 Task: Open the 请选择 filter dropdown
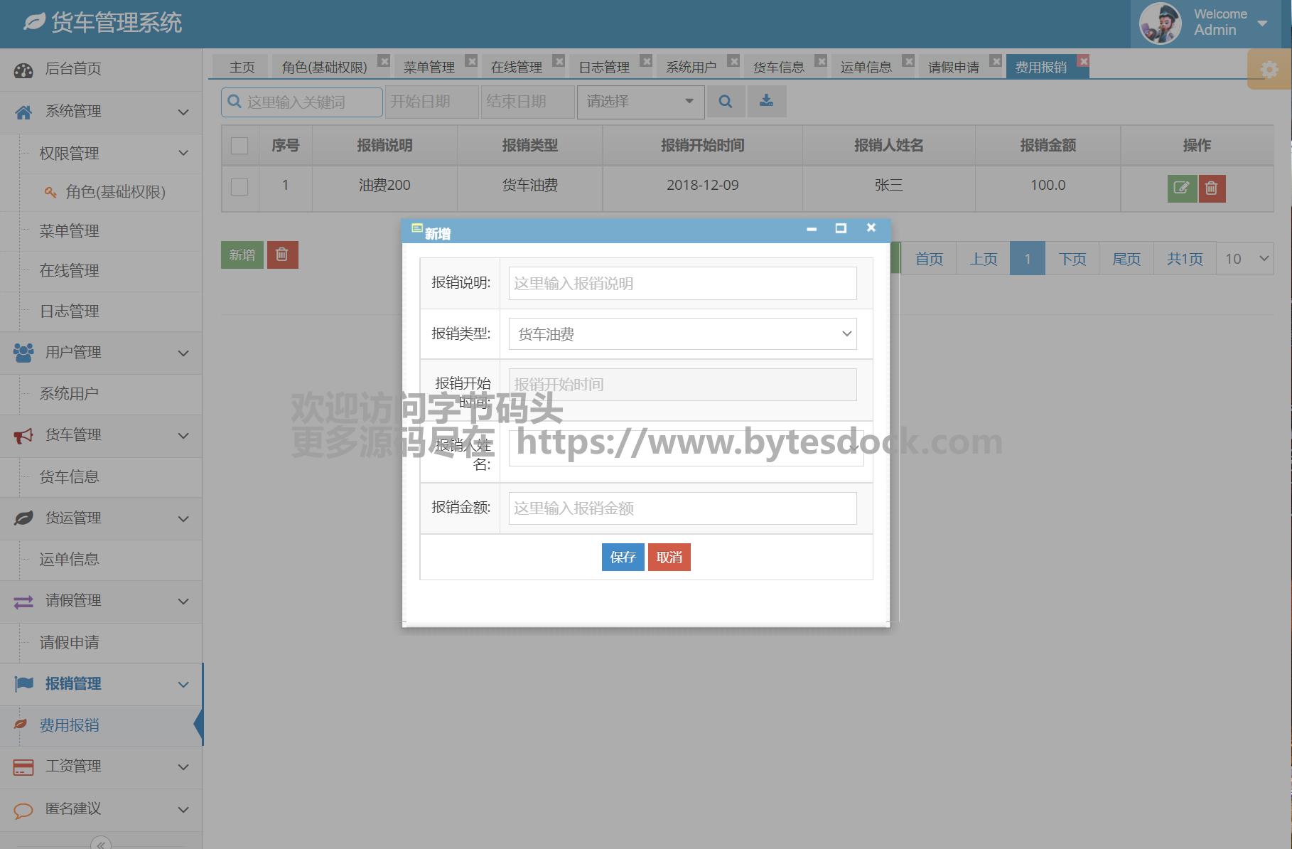point(640,102)
